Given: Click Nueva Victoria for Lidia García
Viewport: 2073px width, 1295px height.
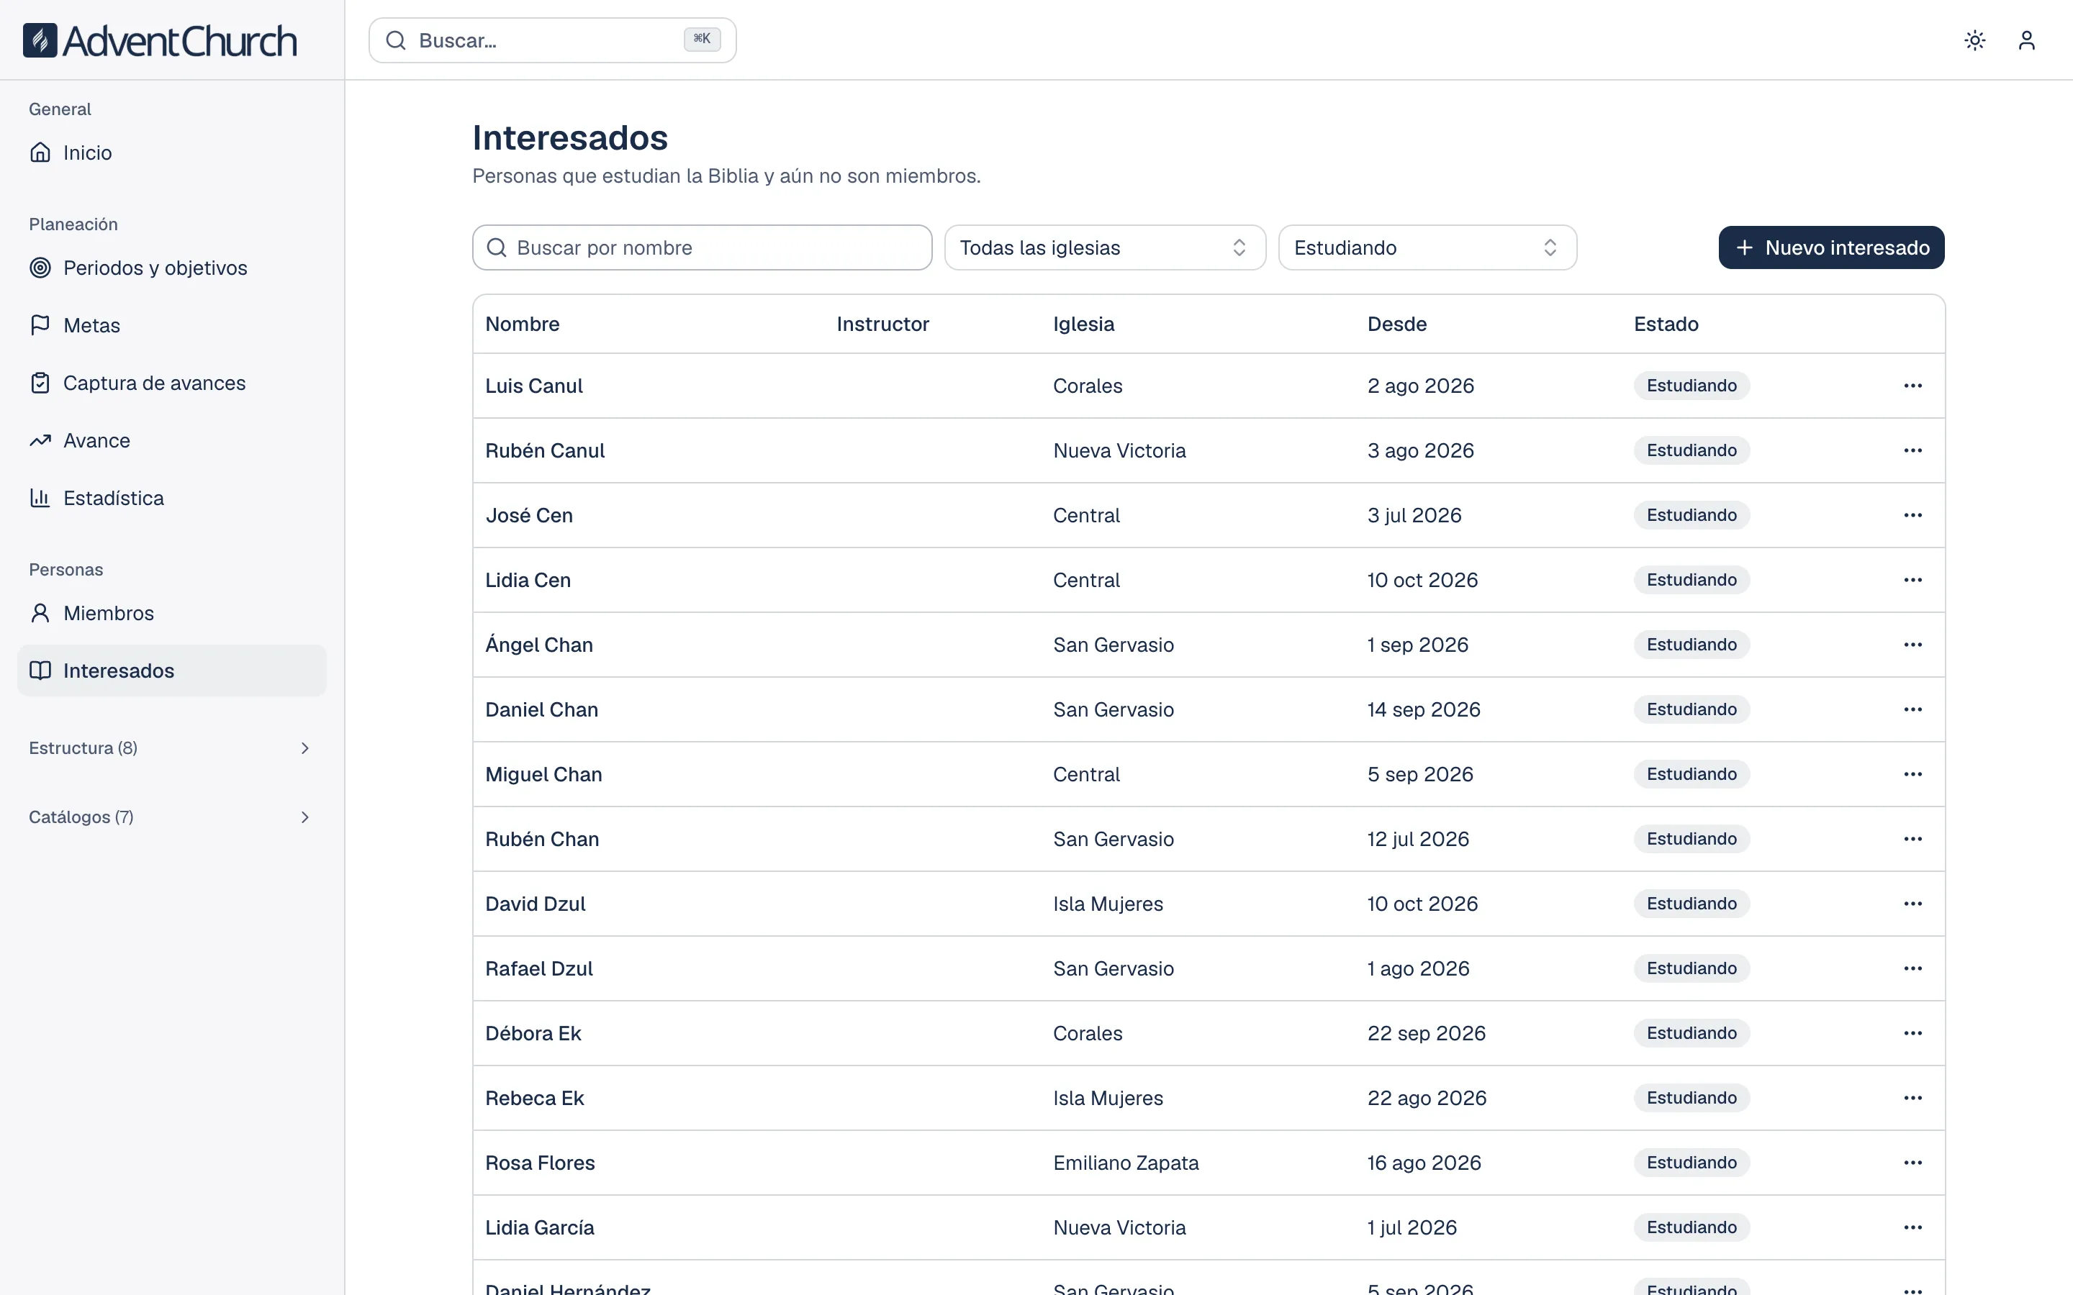Looking at the screenshot, I should pyautogui.click(x=1119, y=1227).
